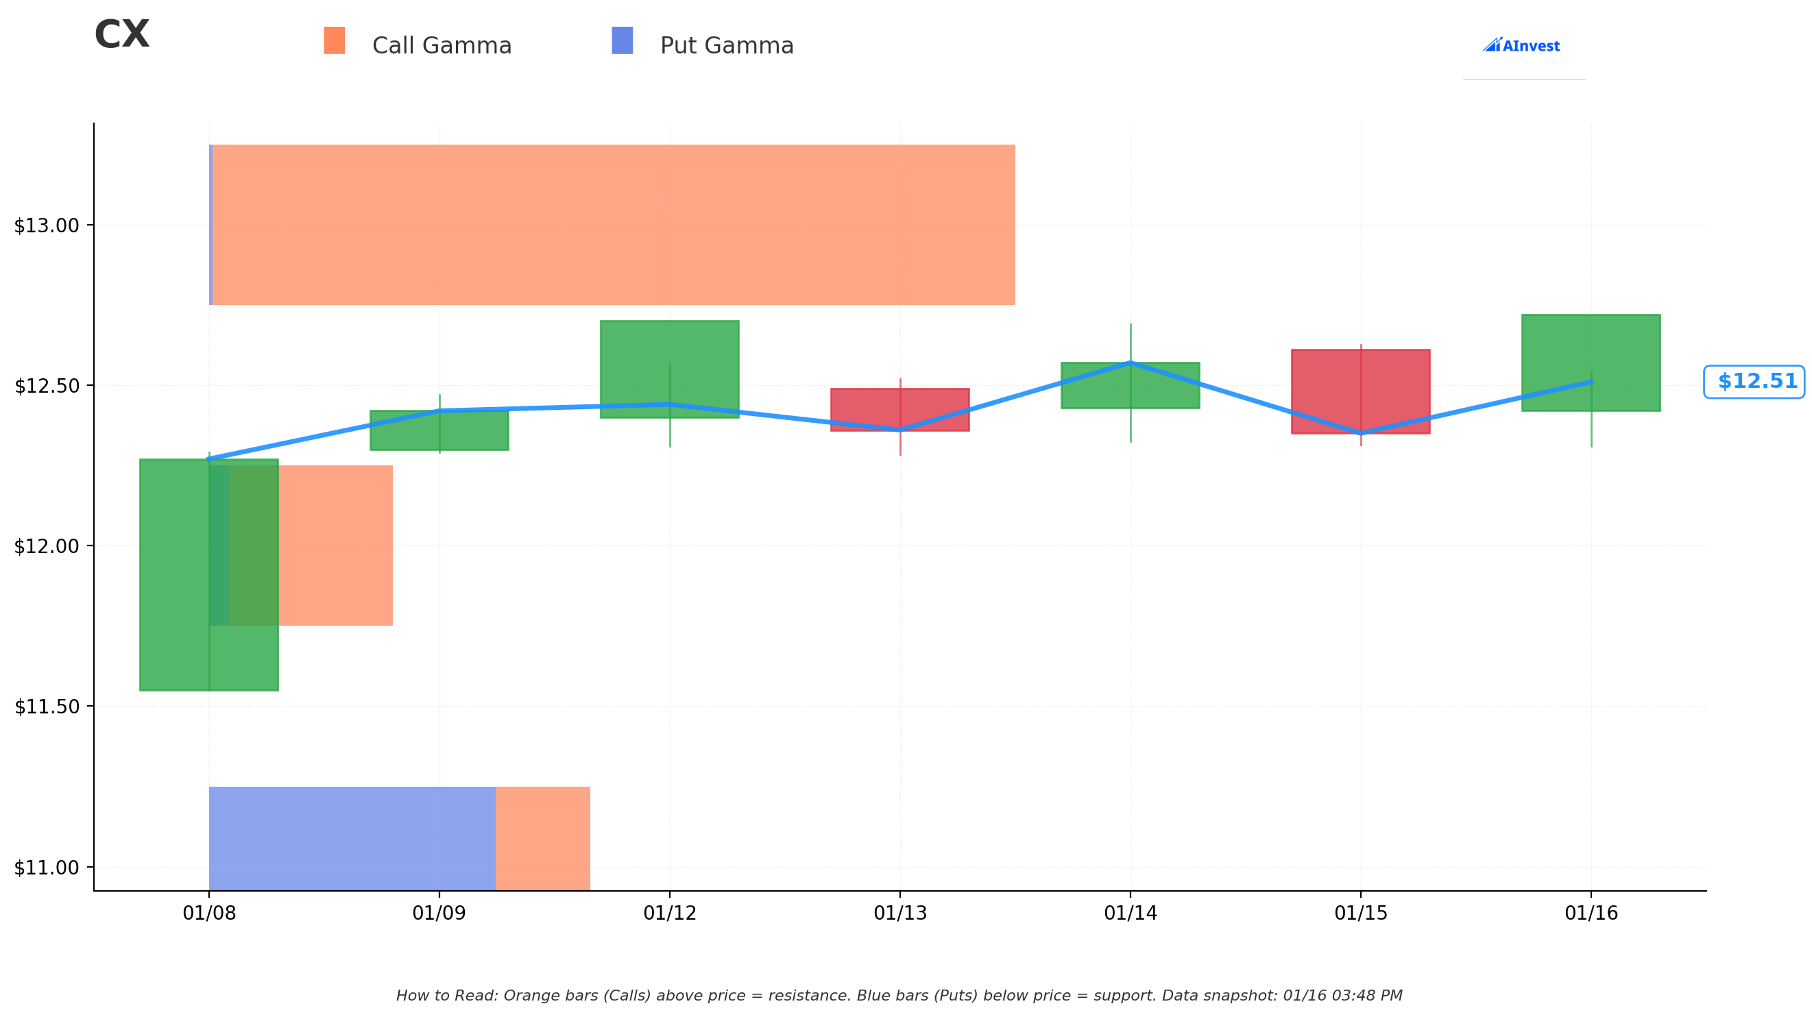Click the CX ticker title
The image size is (1812, 1017).
[x=121, y=34]
